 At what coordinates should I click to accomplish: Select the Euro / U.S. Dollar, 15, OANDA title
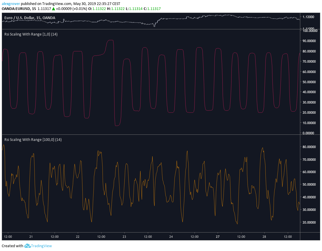click(30, 18)
